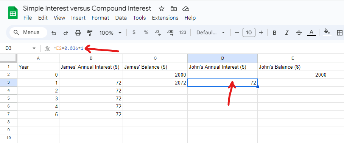Decrease font size with minus button
The width and height of the screenshot is (344, 143).
tap(237, 33)
